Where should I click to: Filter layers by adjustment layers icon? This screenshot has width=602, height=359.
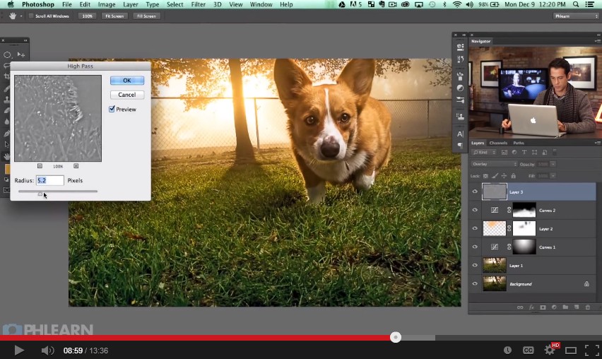(514, 153)
